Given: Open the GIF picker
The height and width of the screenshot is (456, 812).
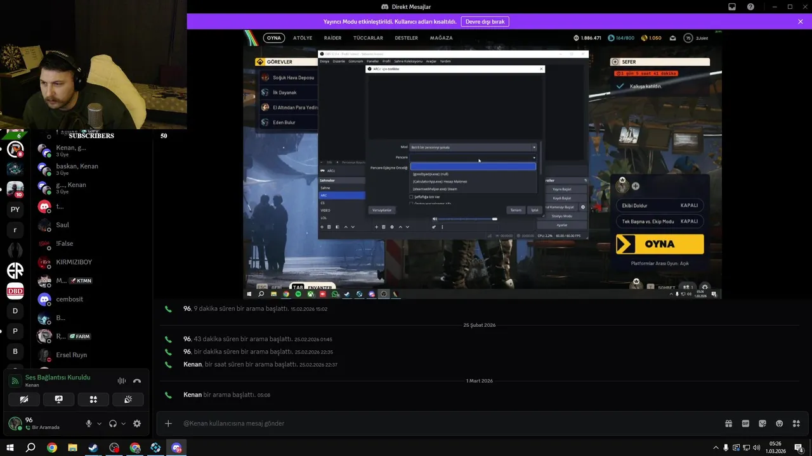Looking at the screenshot, I should [x=745, y=423].
